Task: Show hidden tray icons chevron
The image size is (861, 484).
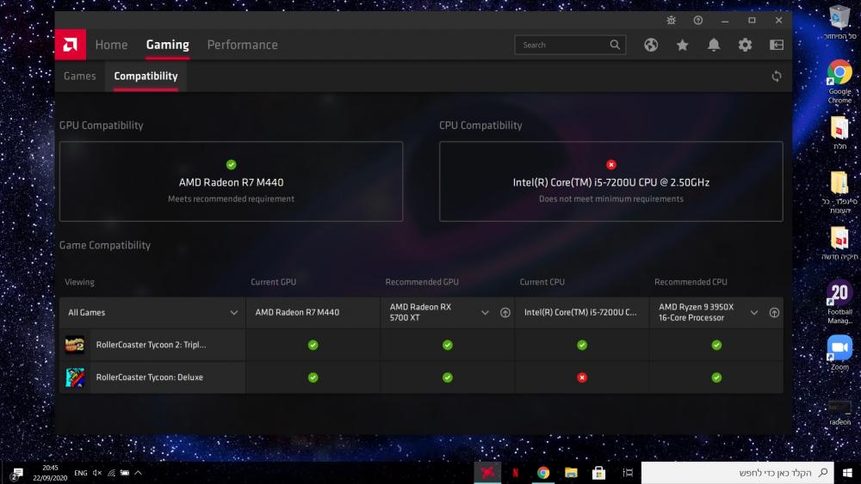Action: (x=138, y=473)
